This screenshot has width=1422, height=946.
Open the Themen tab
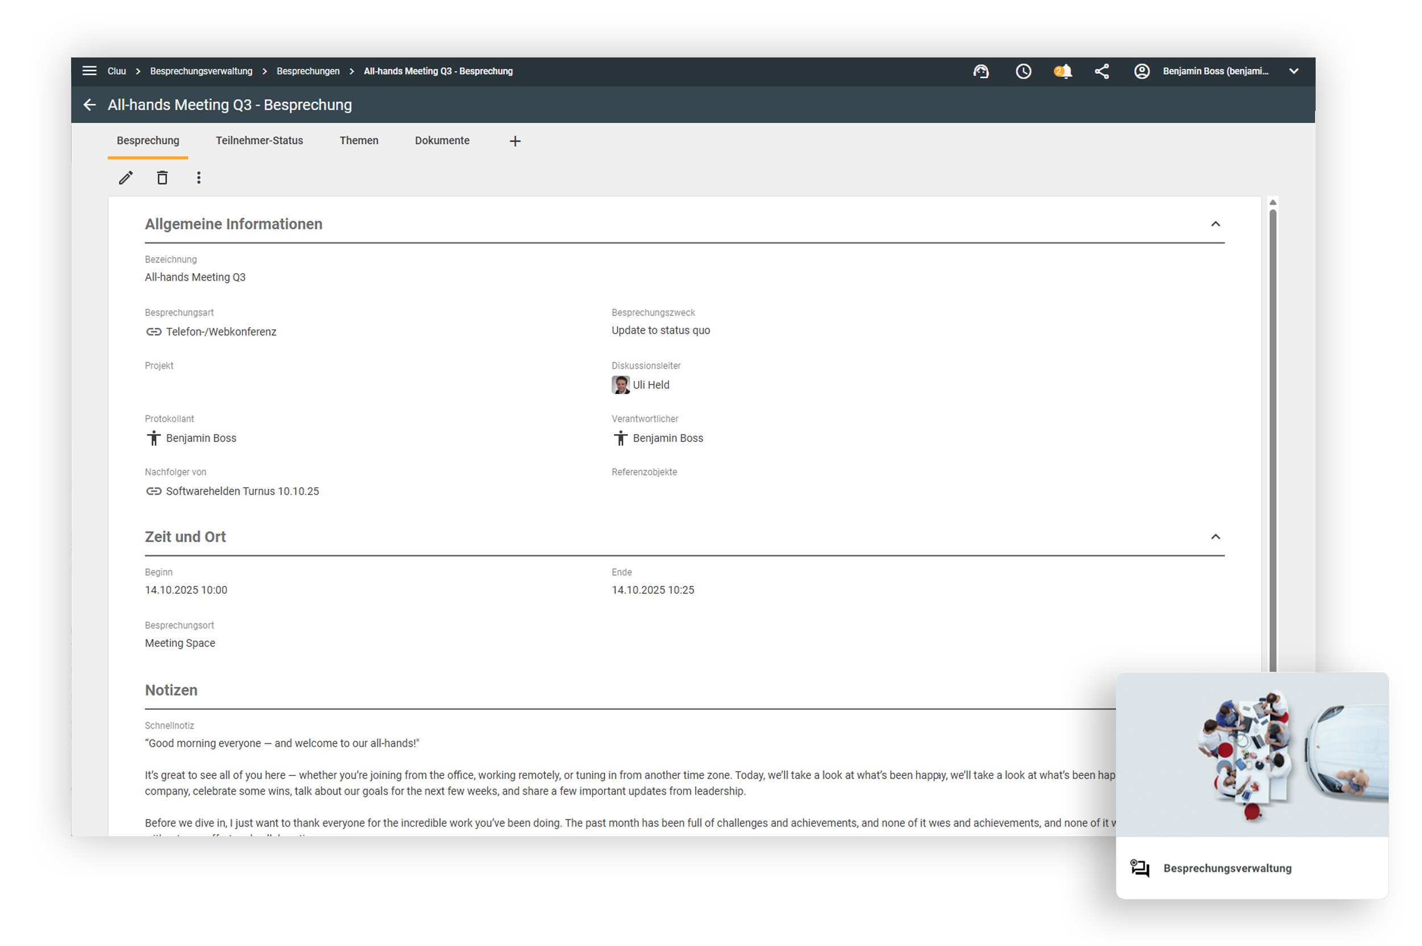[x=359, y=141]
